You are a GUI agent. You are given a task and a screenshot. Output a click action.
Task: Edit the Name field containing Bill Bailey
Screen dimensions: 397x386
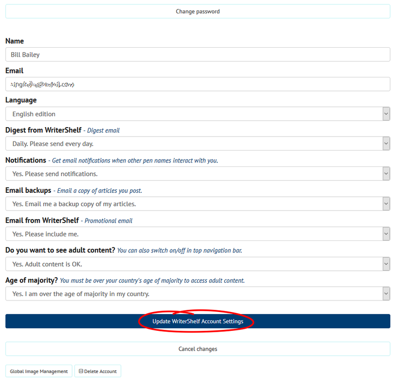click(198, 55)
